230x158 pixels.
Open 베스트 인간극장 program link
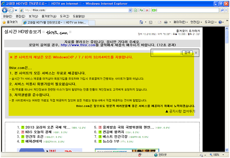click(x=115, y=137)
